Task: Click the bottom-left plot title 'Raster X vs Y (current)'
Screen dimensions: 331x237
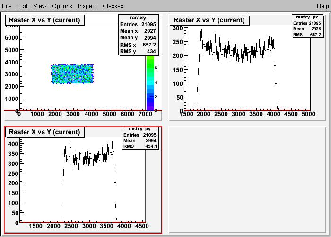Action: pos(45,132)
